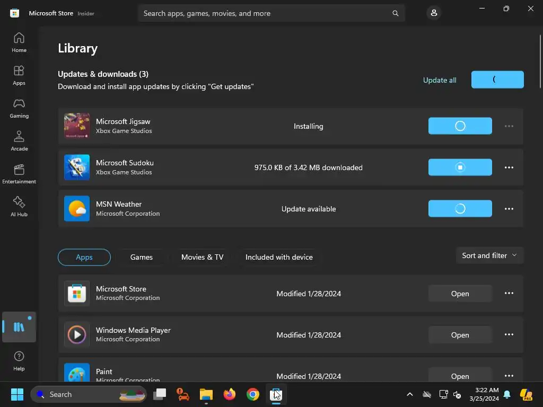
Task: Switch to Included with device tab
Action: pyautogui.click(x=279, y=257)
